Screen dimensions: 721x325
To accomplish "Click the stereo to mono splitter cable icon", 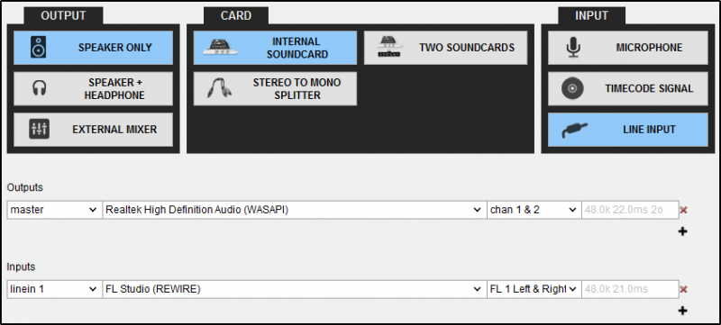I will (219, 88).
